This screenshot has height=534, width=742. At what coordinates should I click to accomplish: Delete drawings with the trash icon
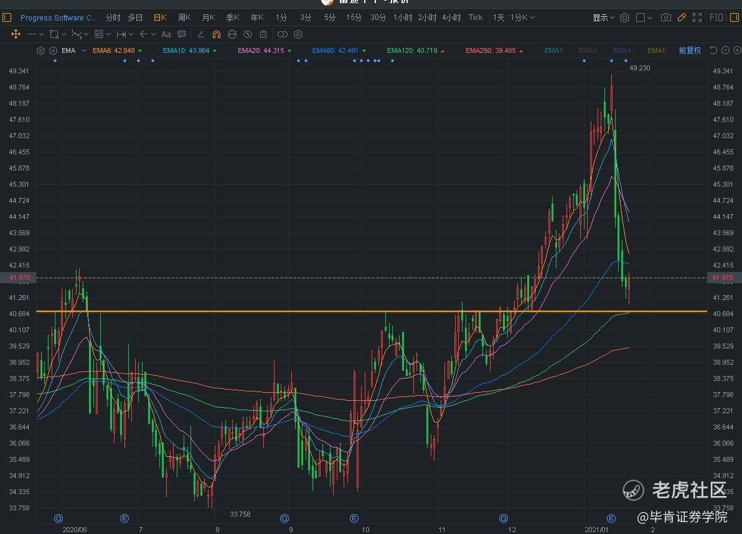(x=263, y=34)
